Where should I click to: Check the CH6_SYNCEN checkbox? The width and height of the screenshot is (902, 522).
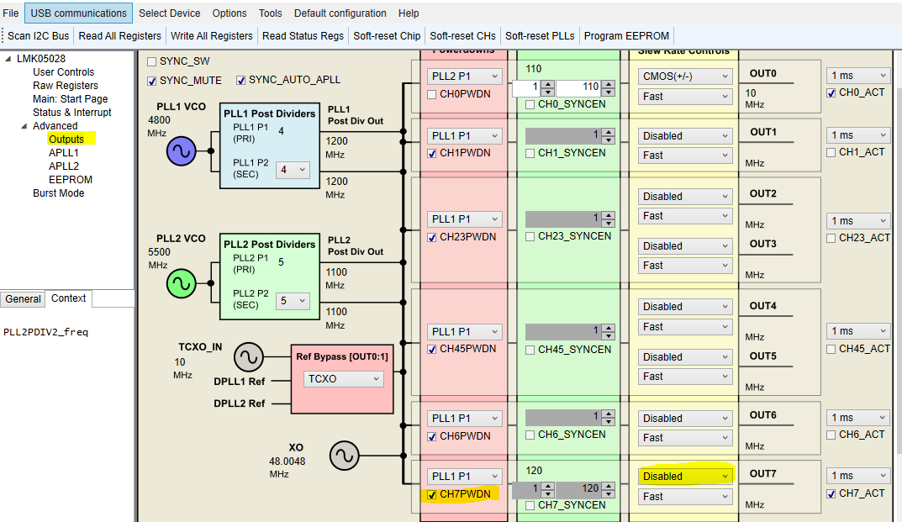click(530, 435)
